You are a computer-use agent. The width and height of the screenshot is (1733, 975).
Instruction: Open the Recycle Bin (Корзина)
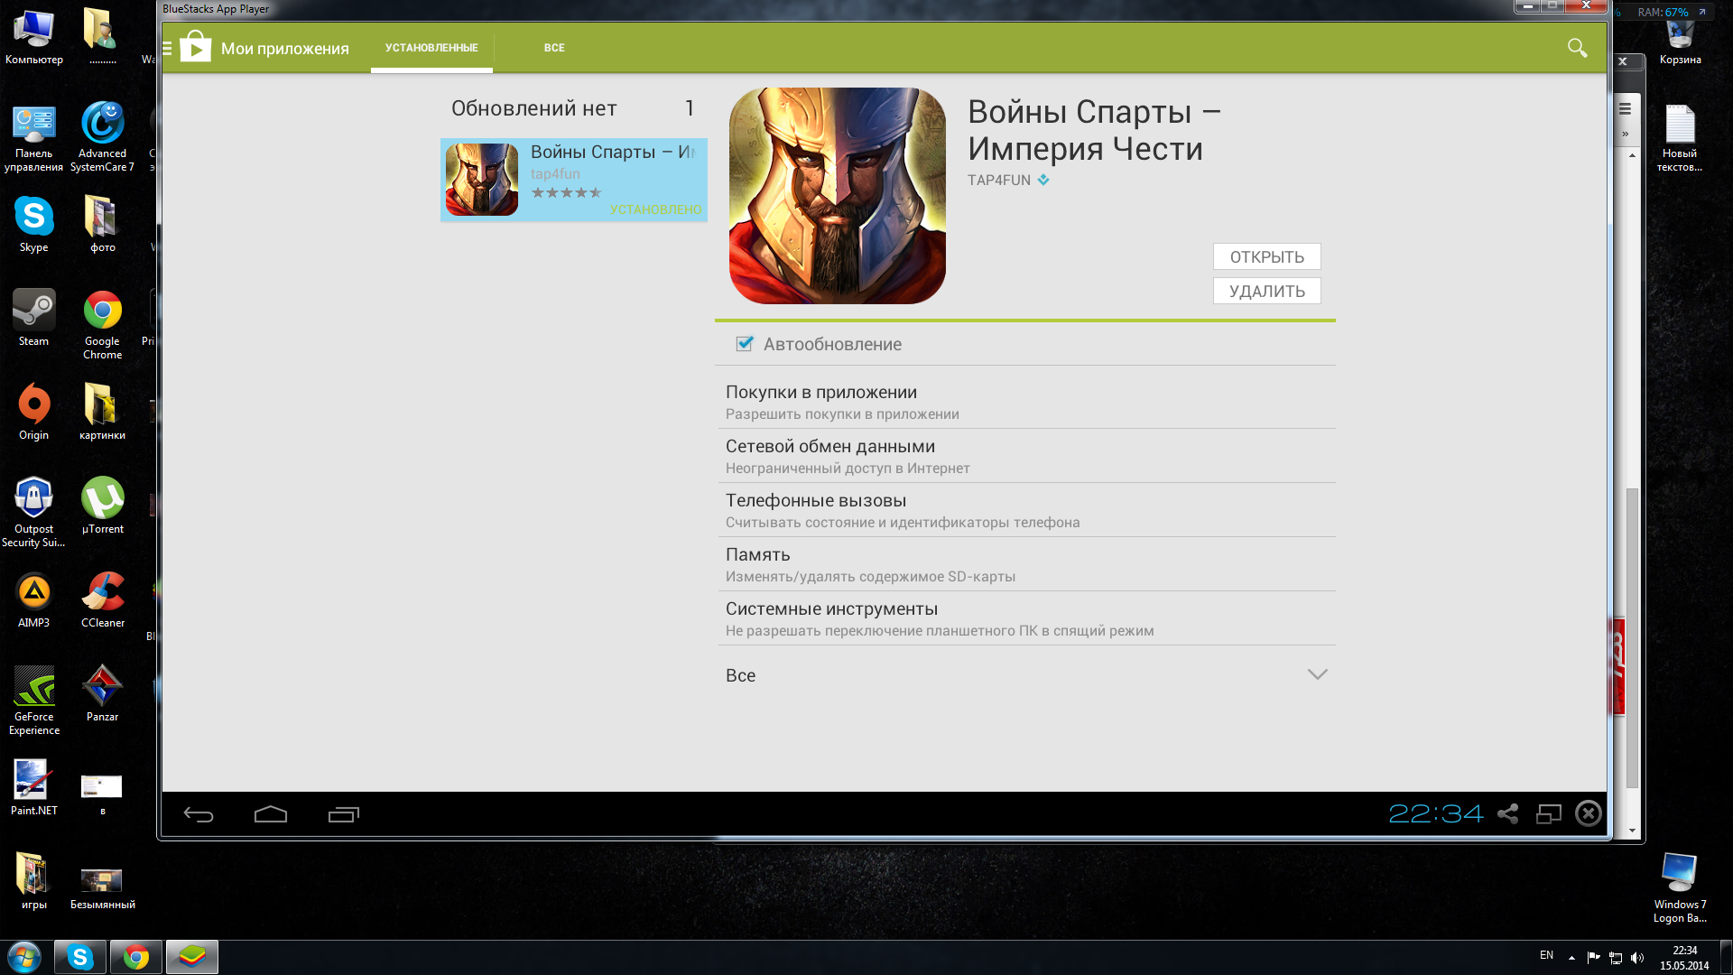point(1680,42)
